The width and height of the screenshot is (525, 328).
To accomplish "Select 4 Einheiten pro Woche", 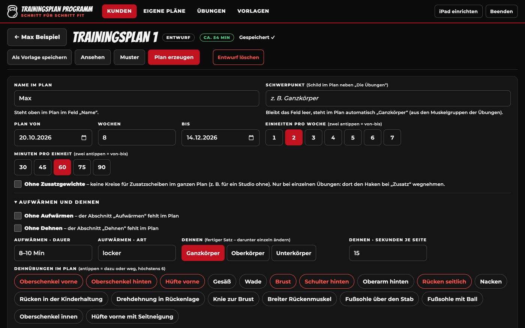I will (x=333, y=138).
